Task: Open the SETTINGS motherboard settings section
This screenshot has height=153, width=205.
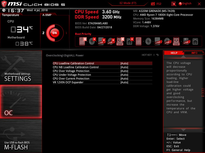Action: coord(21,67)
